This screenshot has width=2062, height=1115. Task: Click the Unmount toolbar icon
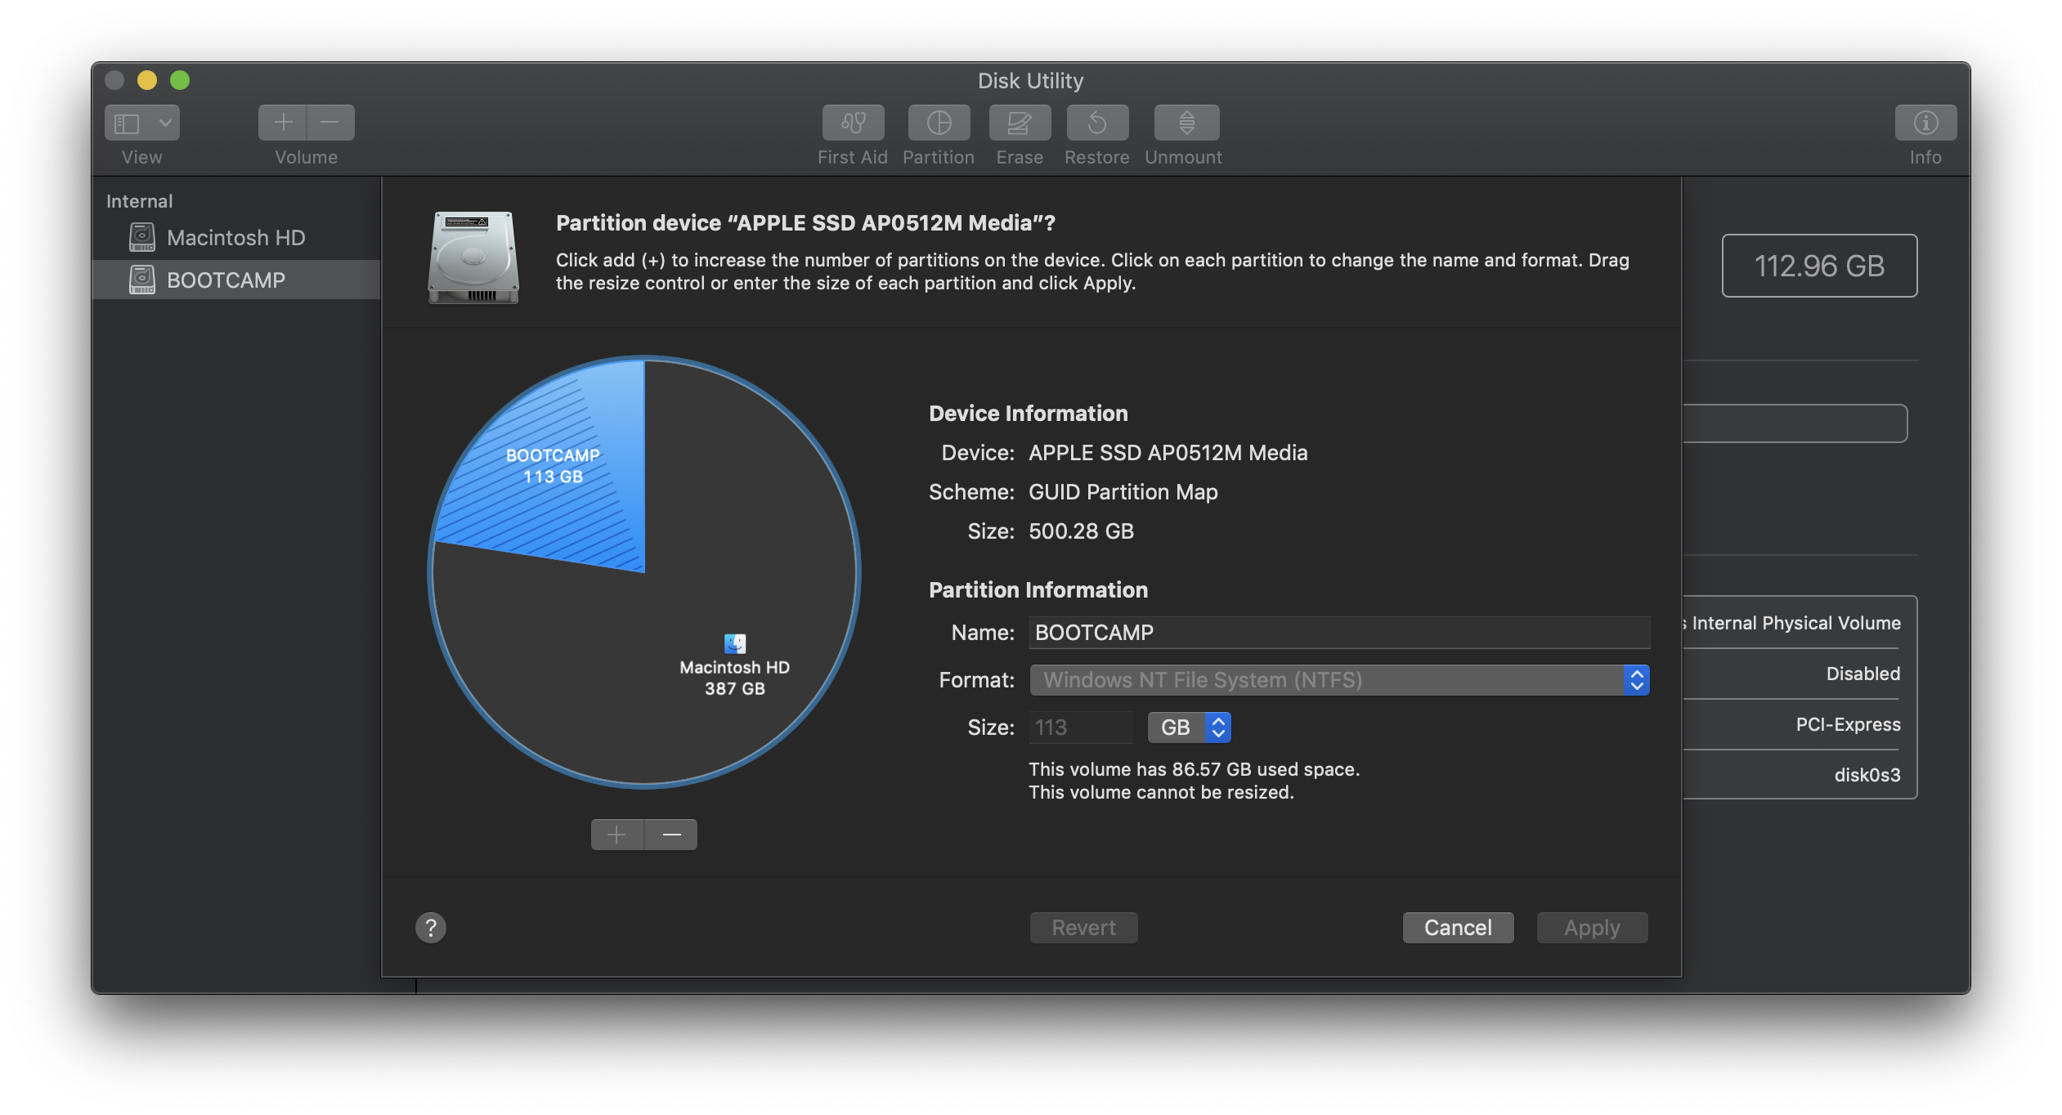[1186, 123]
